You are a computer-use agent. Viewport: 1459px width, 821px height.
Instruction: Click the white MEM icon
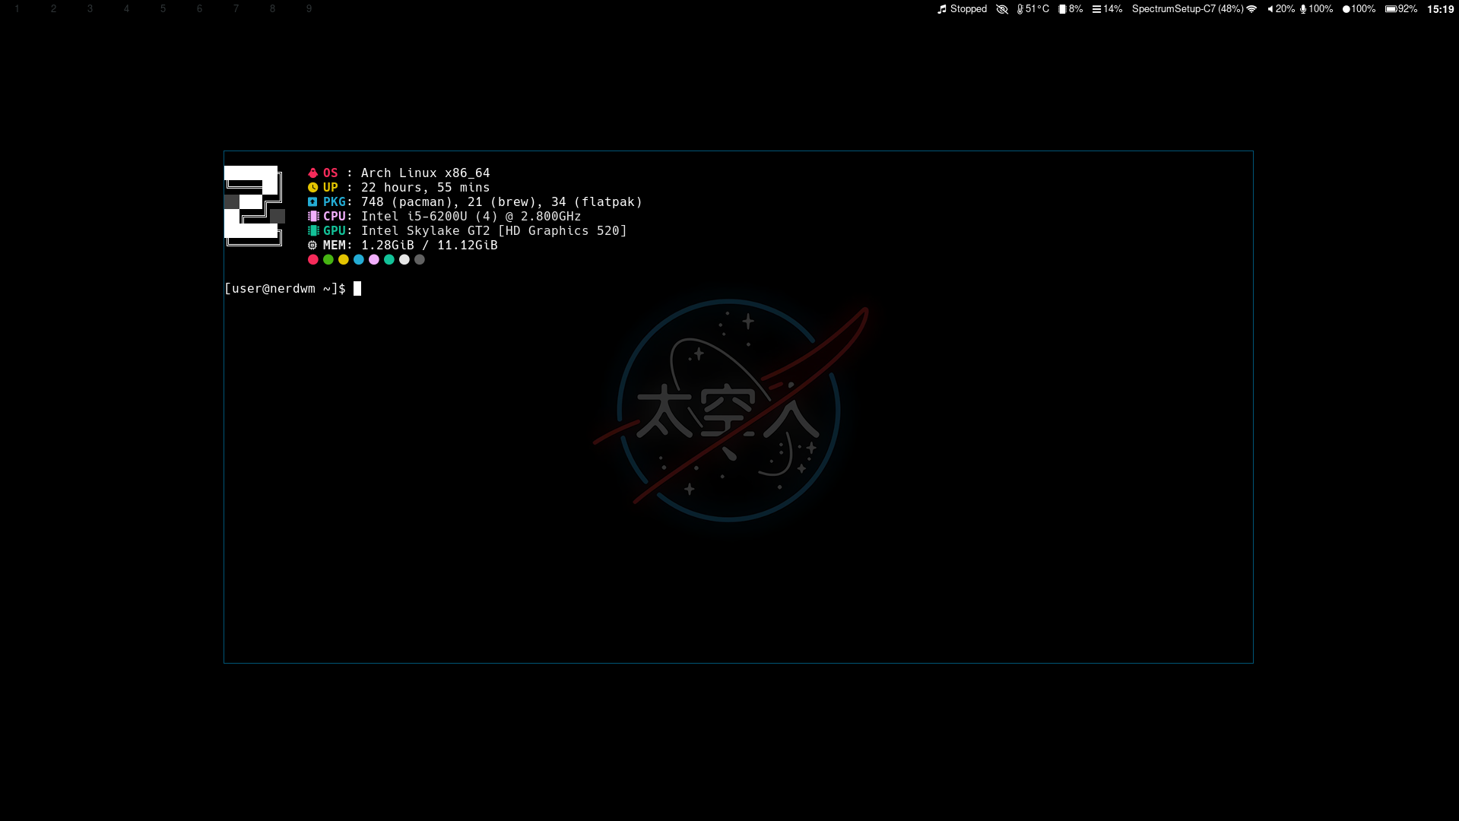tap(312, 246)
